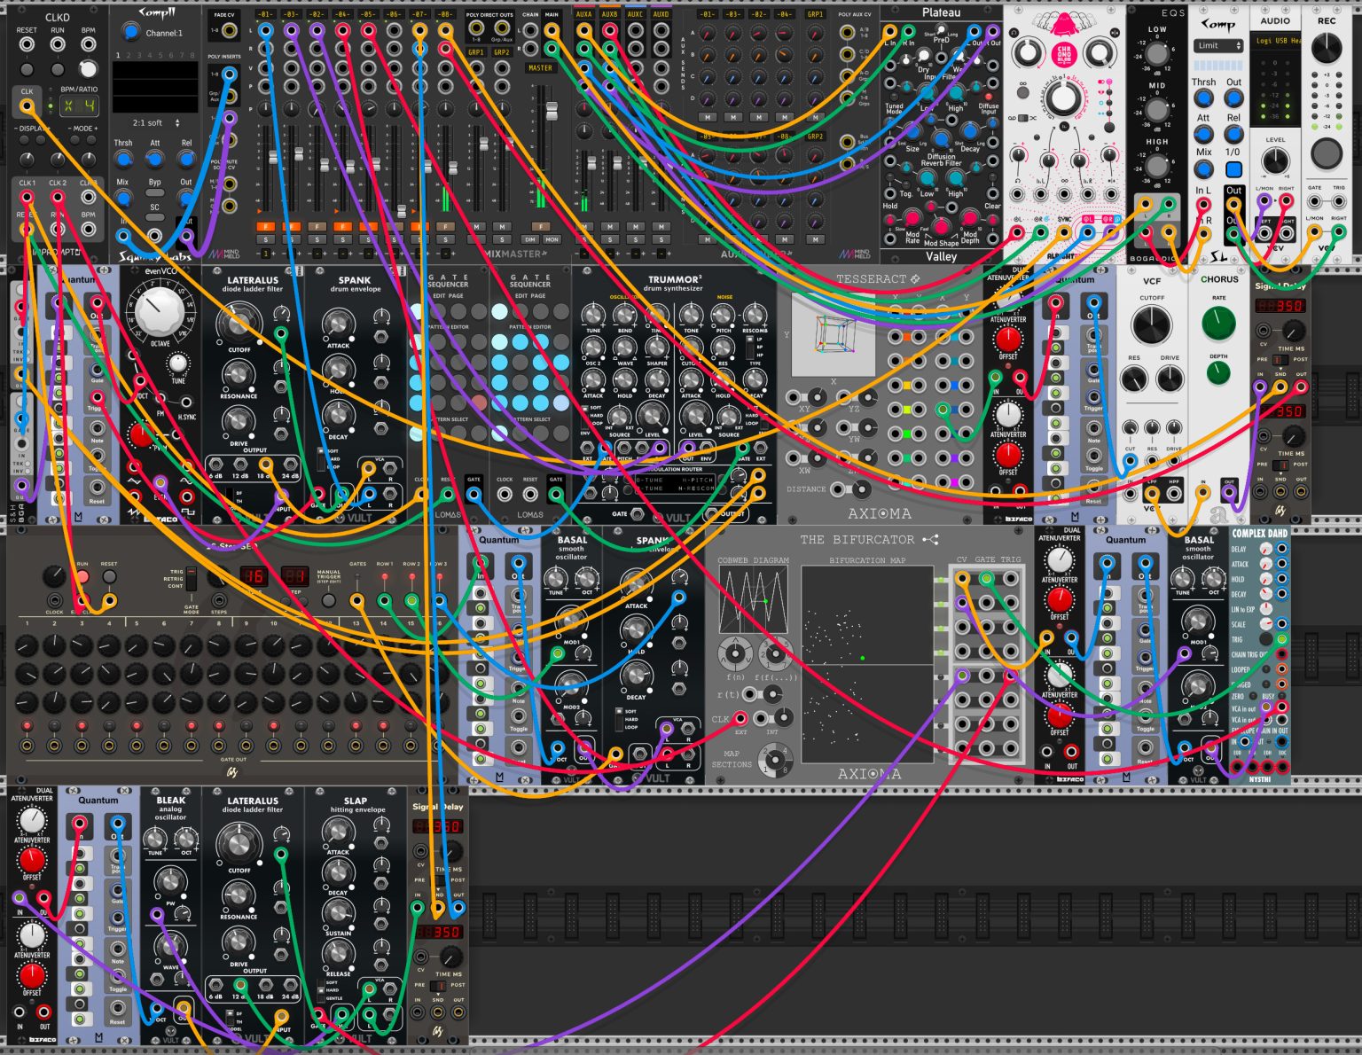
Task: Click the HIGH gain knob on EQS
Action: [x=1157, y=166]
